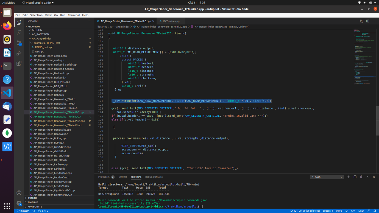
Task: Switch to the I2CDevice.cpp tab
Action: pyautogui.click(x=171, y=21)
